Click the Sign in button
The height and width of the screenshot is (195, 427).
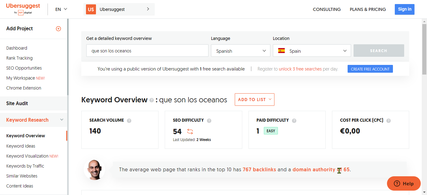[404, 9]
